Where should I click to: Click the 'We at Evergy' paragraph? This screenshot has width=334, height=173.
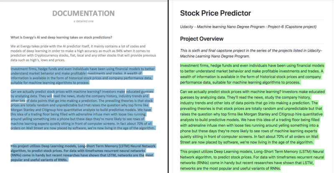pyautogui.click(x=83, y=53)
